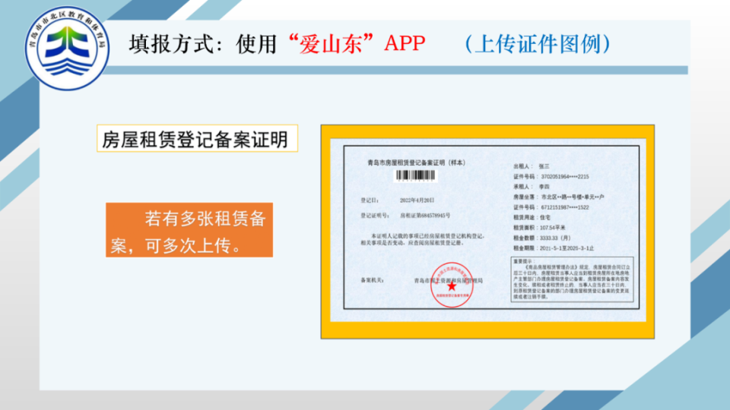The image size is (730, 410).
Task: Click the rental area '107.54平米' value
Action: (x=553, y=228)
